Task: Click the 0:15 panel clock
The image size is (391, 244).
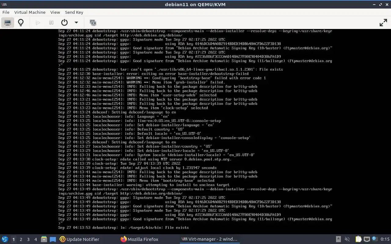Action: (x=385, y=239)
